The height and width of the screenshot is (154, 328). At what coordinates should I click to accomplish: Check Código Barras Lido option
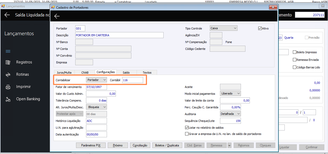click(x=294, y=67)
